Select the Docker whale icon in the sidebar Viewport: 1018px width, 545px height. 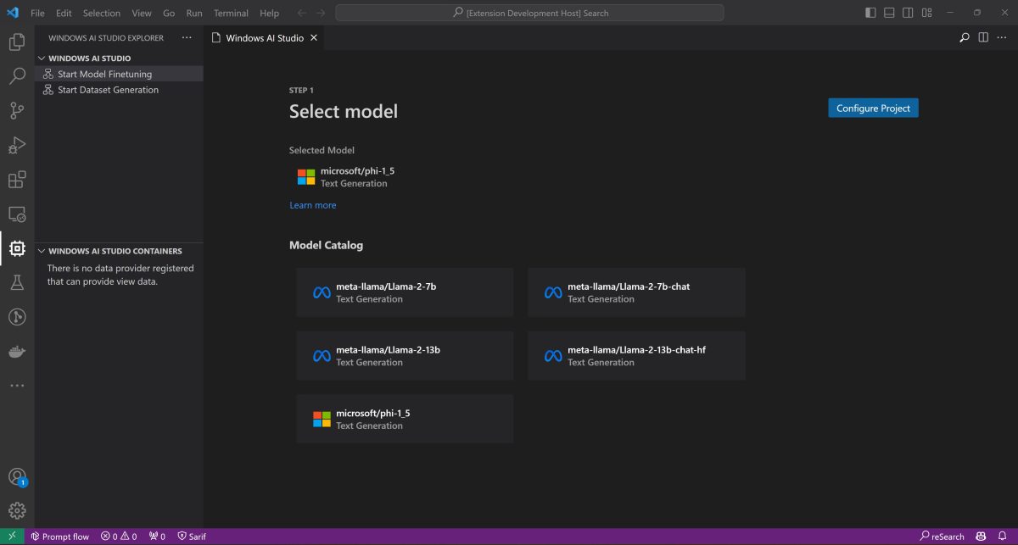(17, 351)
